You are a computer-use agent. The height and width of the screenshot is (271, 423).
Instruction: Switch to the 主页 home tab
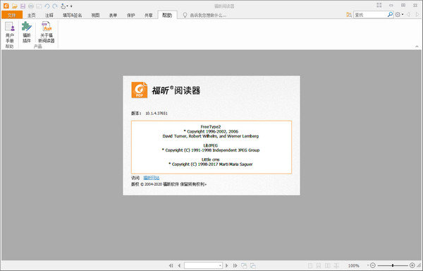tap(32, 16)
